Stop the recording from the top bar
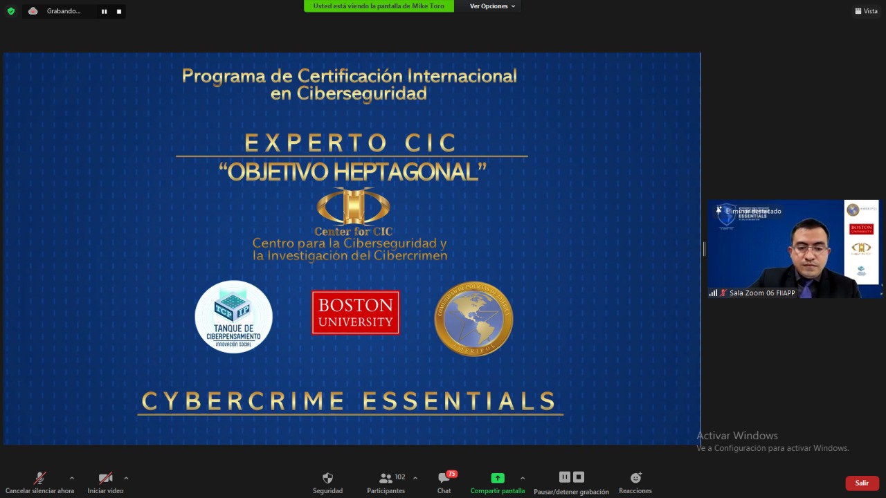The width and height of the screenshot is (886, 498). (119, 11)
